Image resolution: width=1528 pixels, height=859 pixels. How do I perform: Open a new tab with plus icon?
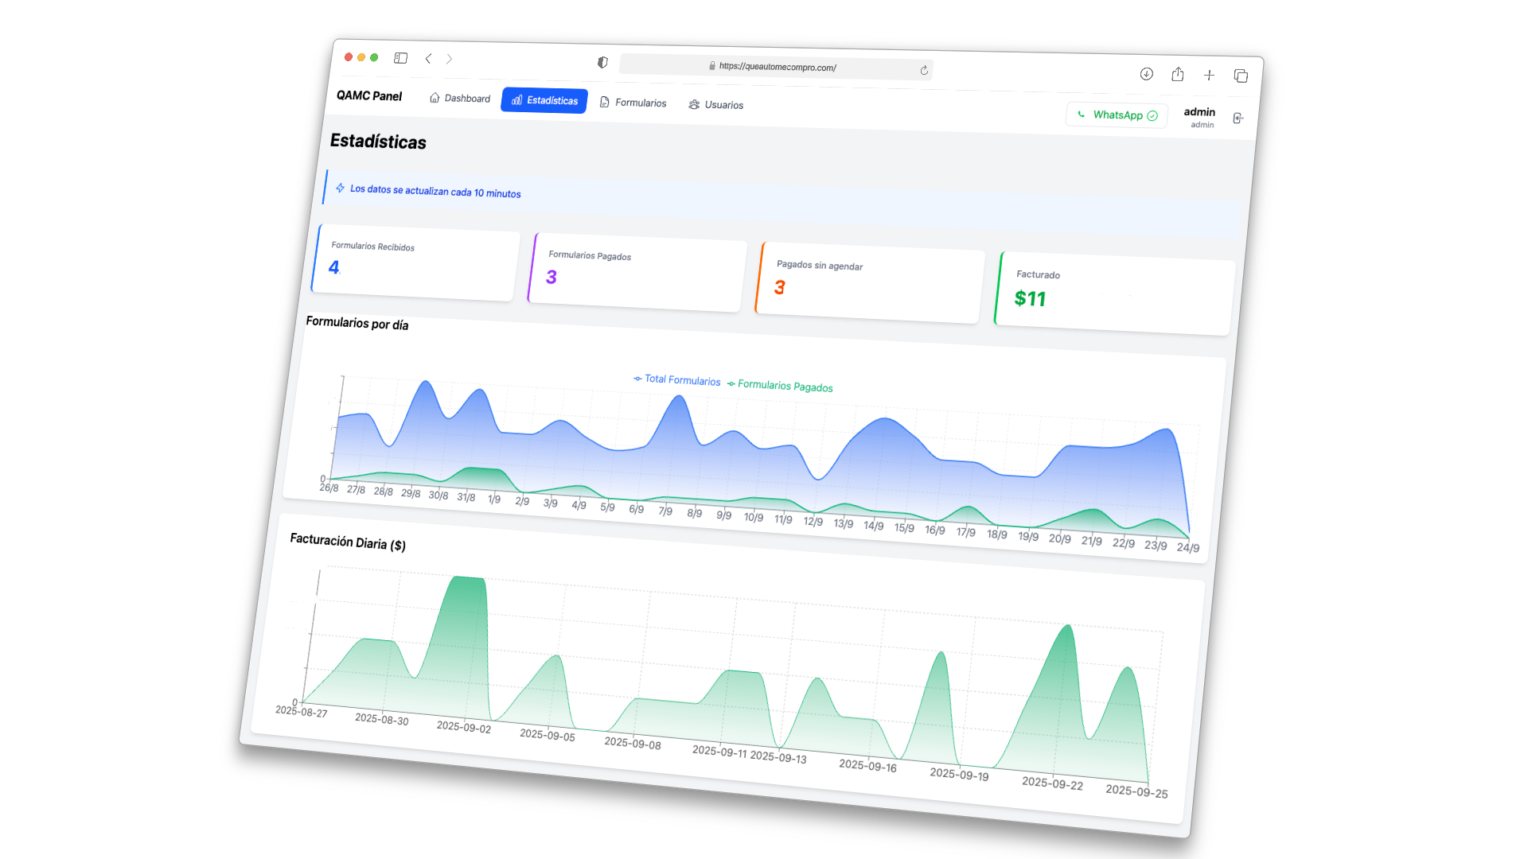tap(1209, 76)
